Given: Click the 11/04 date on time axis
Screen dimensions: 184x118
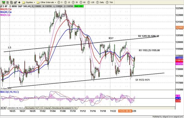Looking at the screenshot, I should [53, 111].
